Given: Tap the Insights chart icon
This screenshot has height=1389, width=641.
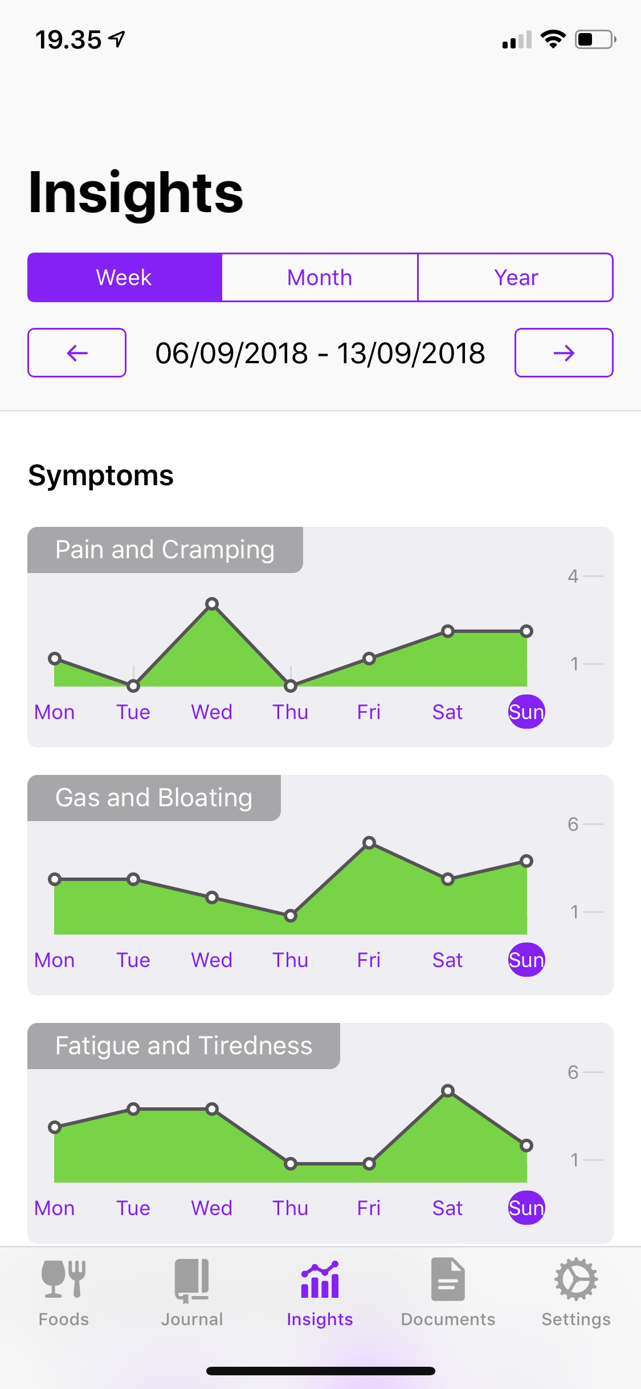Looking at the screenshot, I should 320,1280.
